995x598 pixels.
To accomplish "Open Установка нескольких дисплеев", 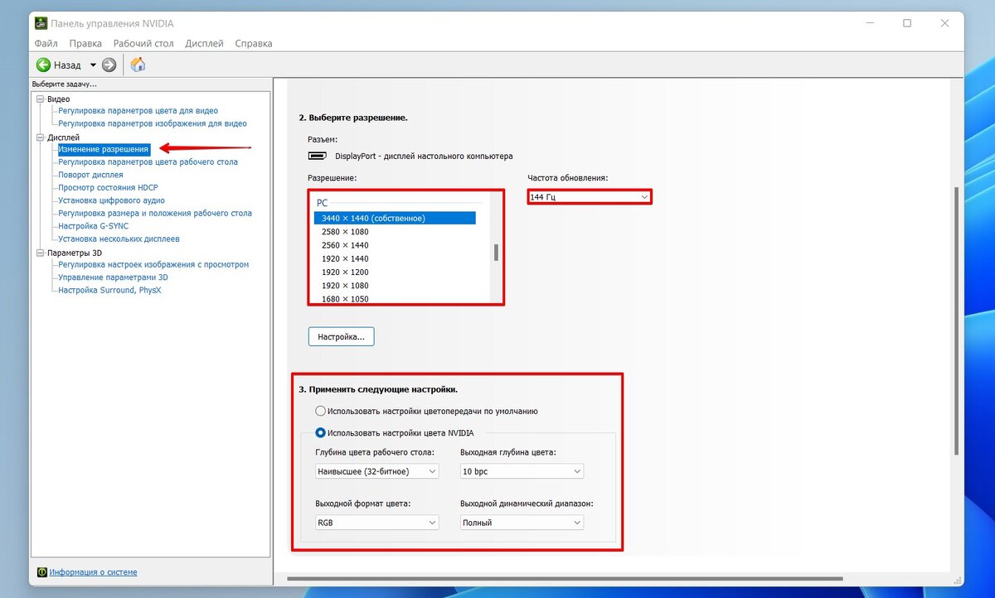I will click(119, 239).
